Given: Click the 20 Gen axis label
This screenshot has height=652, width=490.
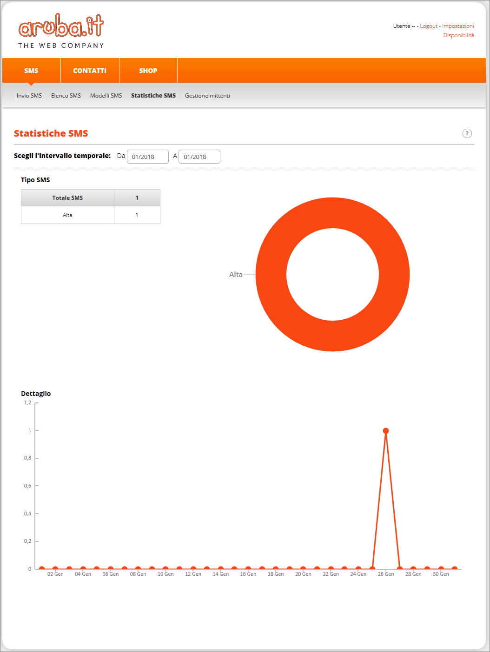Looking at the screenshot, I should (x=303, y=574).
